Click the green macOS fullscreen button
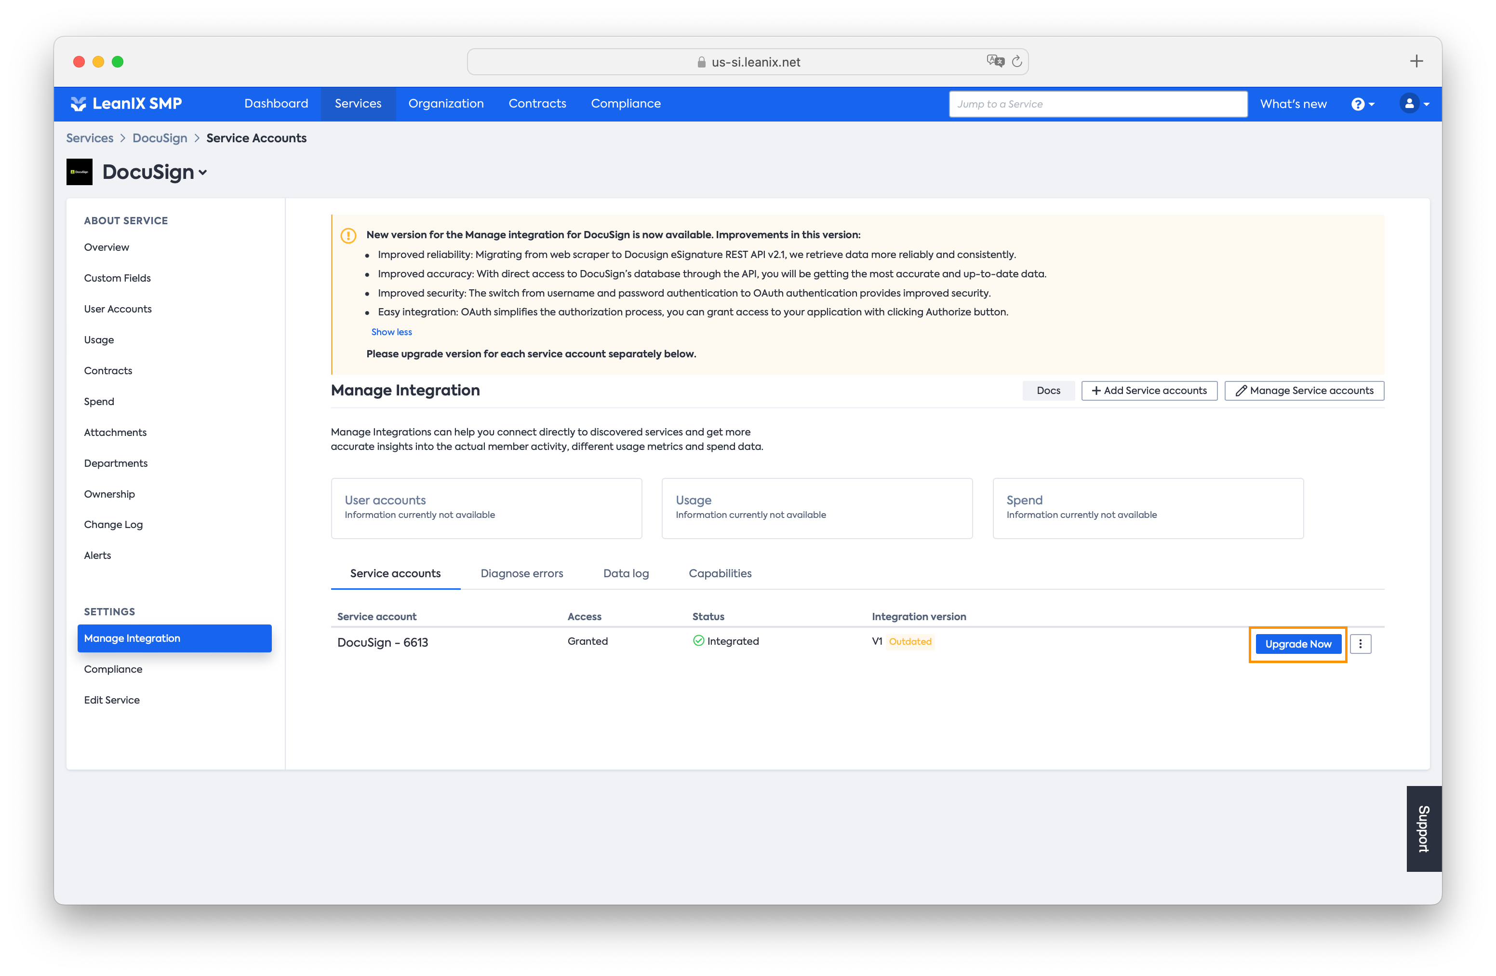The image size is (1496, 976). click(x=118, y=62)
